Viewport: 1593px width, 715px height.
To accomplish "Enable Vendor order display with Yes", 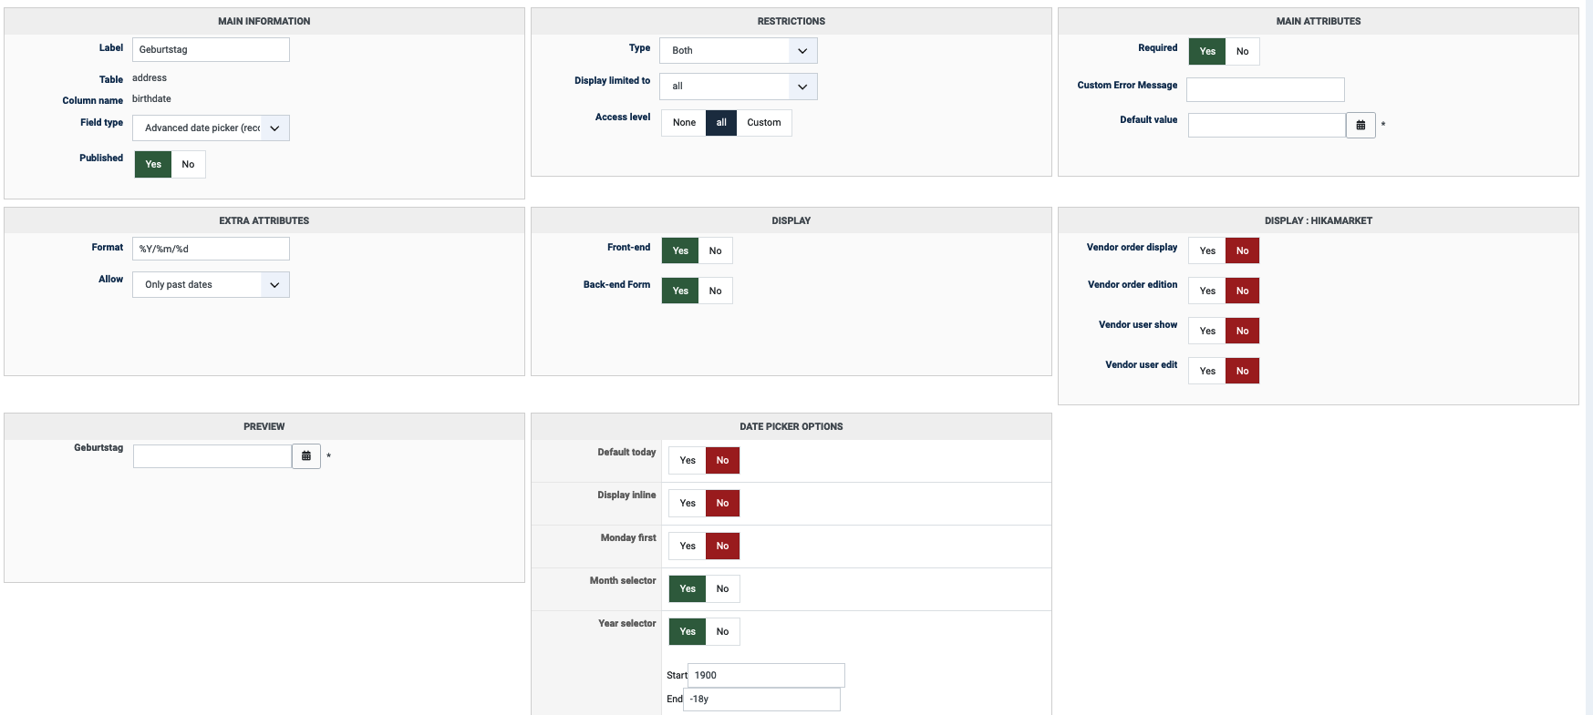I will [x=1207, y=251].
